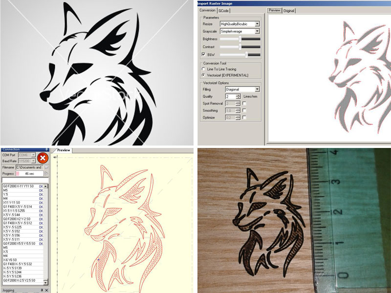Screen dimensions: 391x293
Task: Select the Line To Line Tracing radio button
Action: (x=202, y=69)
